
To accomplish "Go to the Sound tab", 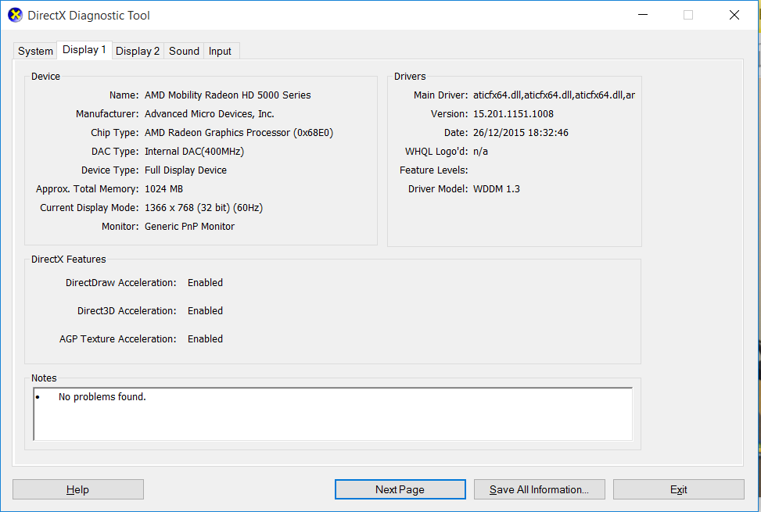I will point(184,51).
